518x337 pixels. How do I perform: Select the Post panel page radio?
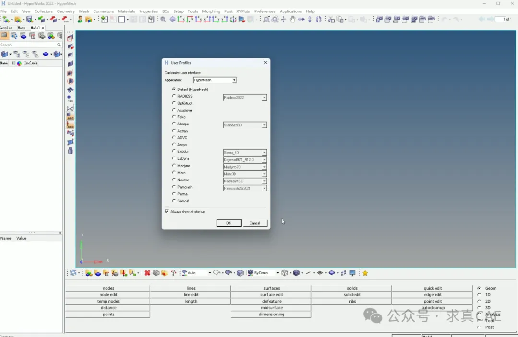pyautogui.click(x=479, y=327)
